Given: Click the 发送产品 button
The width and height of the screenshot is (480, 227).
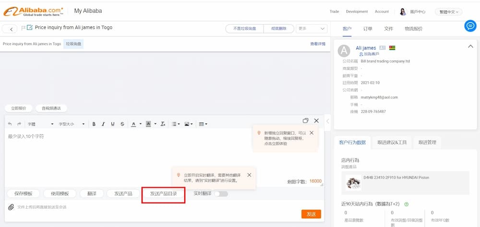Looking at the screenshot, I should [x=123, y=193].
